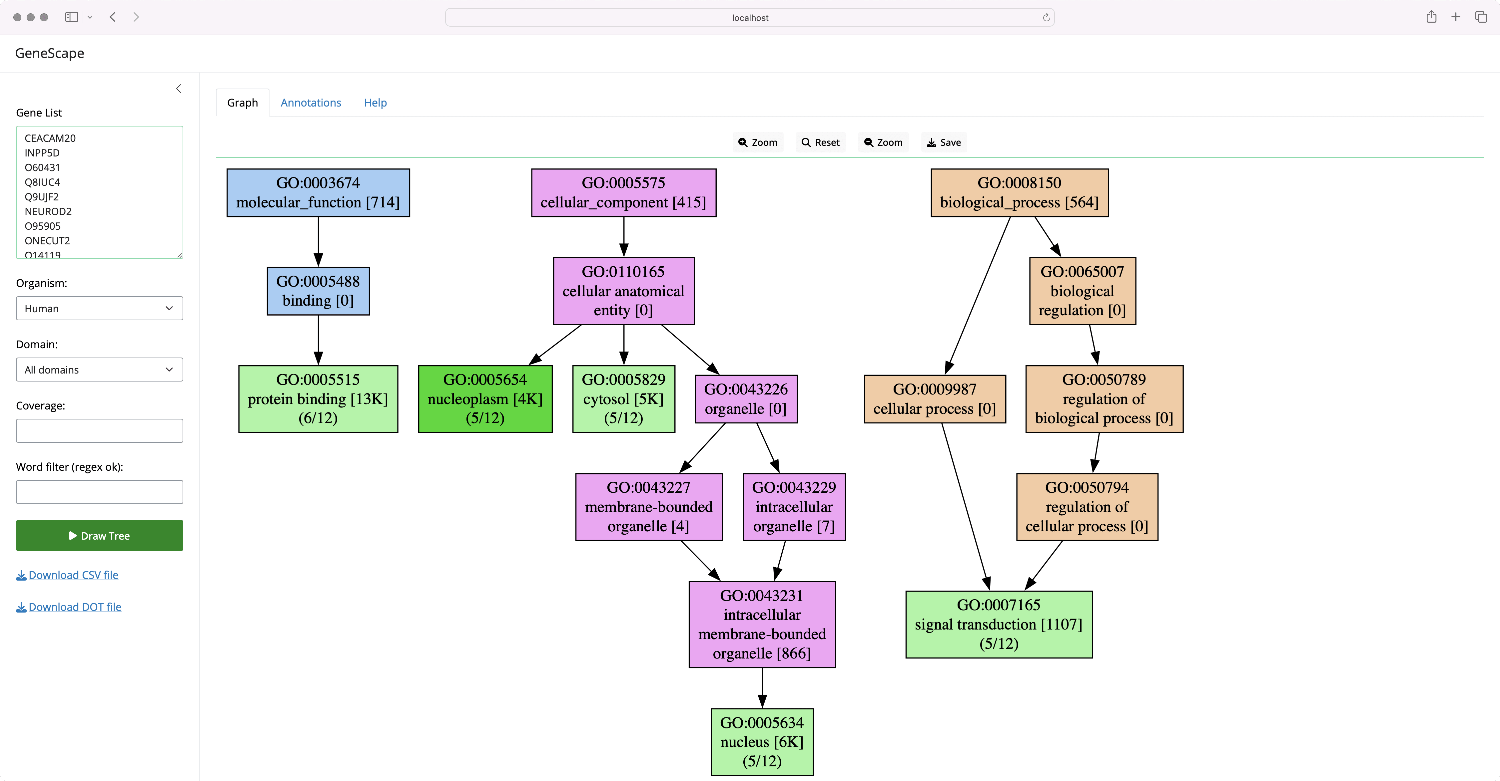This screenshot has height=781, width=1500.
Task: Open a new browser tab with plus icon
Action: (x=1456, y=17)
